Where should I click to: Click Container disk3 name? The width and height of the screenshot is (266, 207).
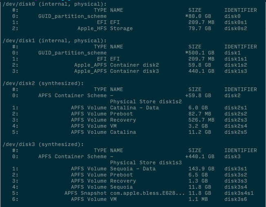coord(134,71)
